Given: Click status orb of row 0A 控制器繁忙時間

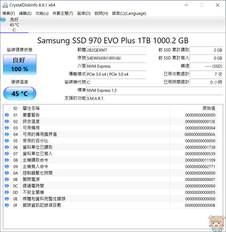Looking at the screenshot, I should click(x=7, y=173).
